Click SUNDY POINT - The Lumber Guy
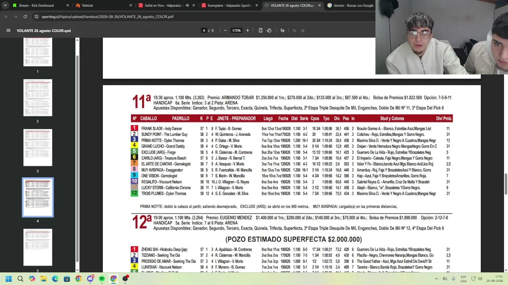 (x=164, y=135)
